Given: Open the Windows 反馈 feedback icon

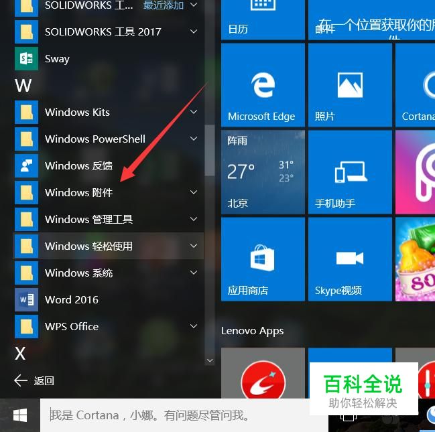Looking at the screenshot, I should tap(26, 166).
